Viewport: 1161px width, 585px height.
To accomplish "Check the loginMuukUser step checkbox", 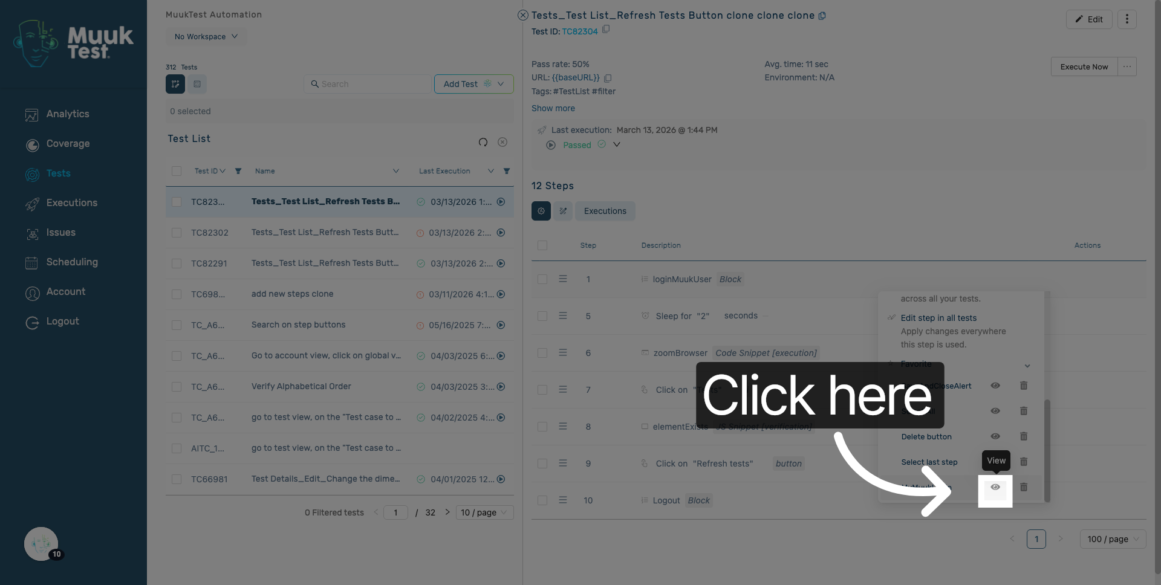I will coord(542,279).
